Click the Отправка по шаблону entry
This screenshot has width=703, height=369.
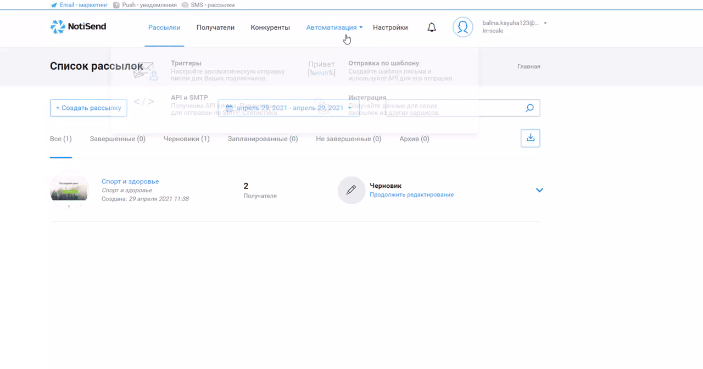click(383, 63)
